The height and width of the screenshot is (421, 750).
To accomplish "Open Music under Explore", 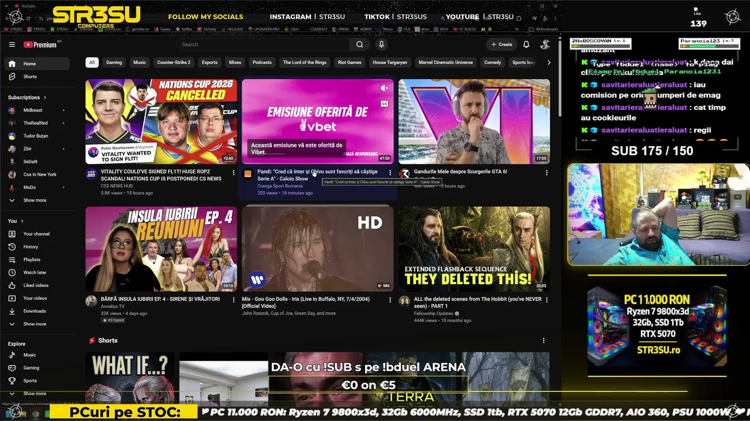I will [37, 355].
